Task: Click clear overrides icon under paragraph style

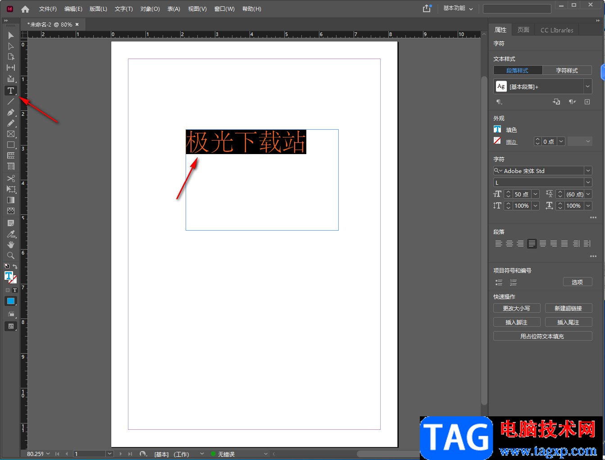Action: pyautogui.click(x=572, y=102)
